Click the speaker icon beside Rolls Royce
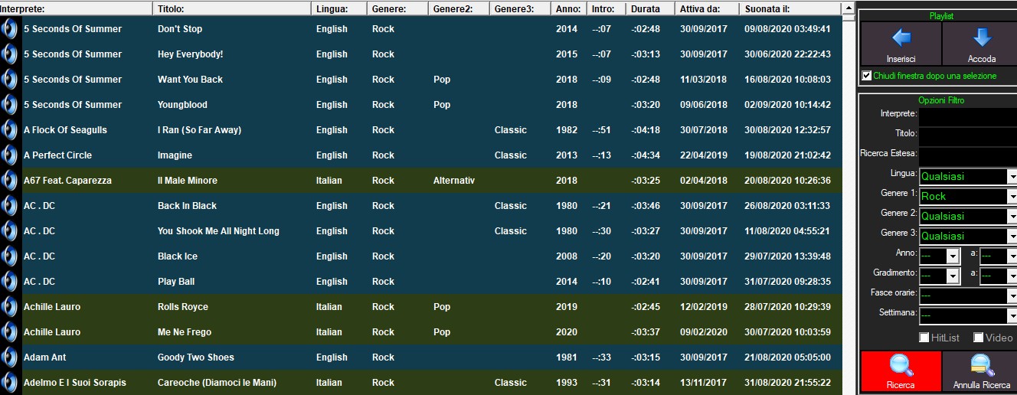The image size is (1017, 395). 10,307
